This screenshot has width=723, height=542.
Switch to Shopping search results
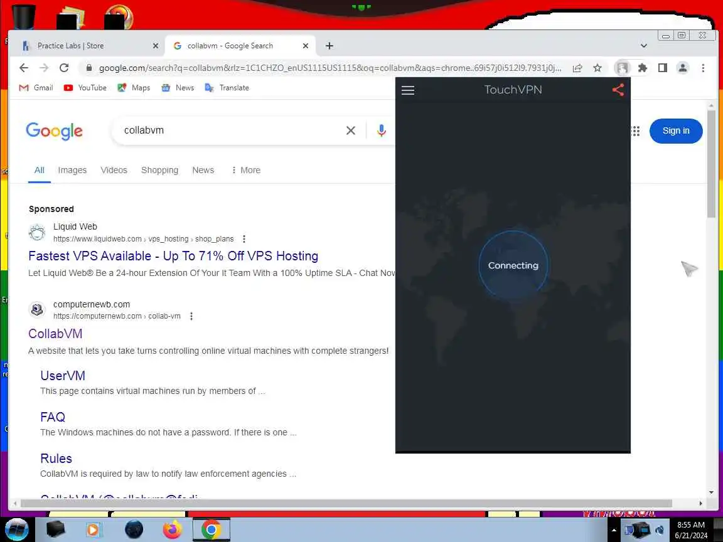159,170
